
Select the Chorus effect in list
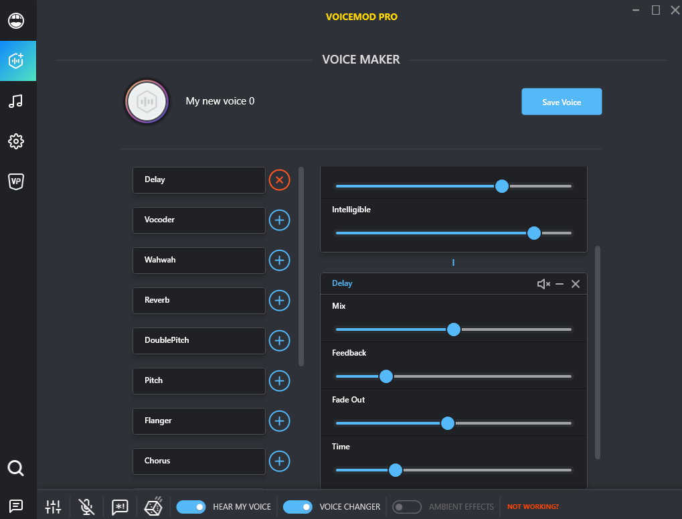coord(199,461)
